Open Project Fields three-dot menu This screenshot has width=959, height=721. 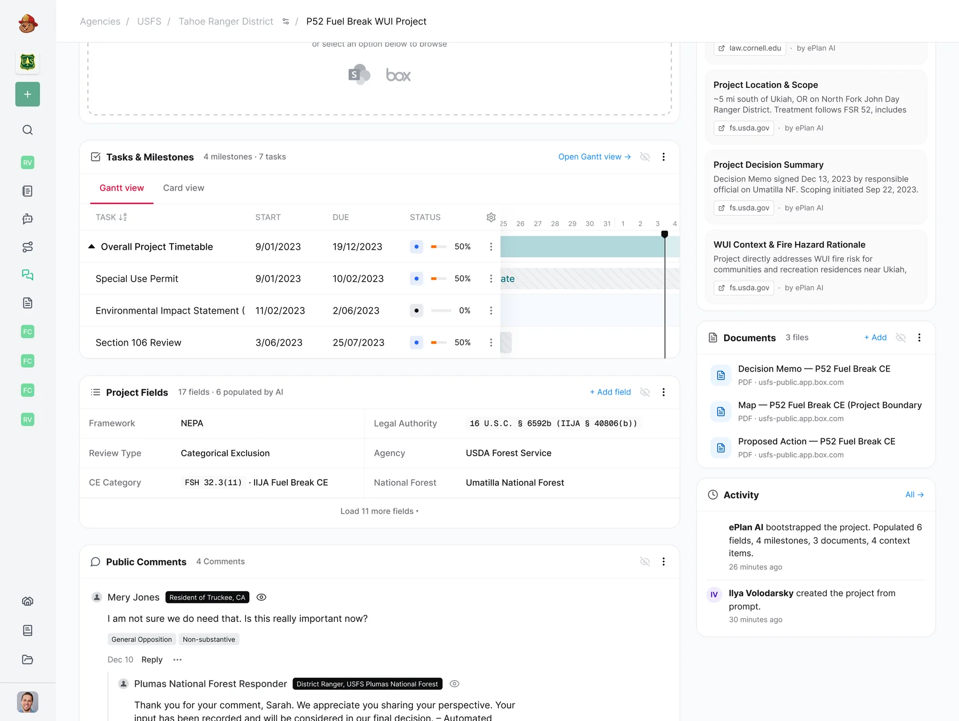(663, 392)
